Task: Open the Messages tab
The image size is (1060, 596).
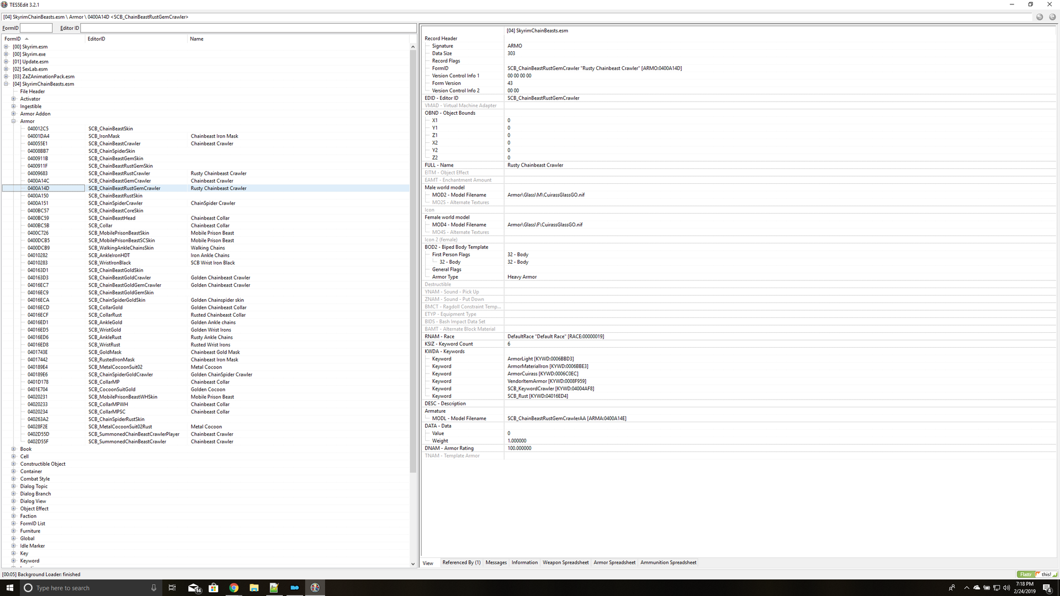Action: click(x=496, y=562)
